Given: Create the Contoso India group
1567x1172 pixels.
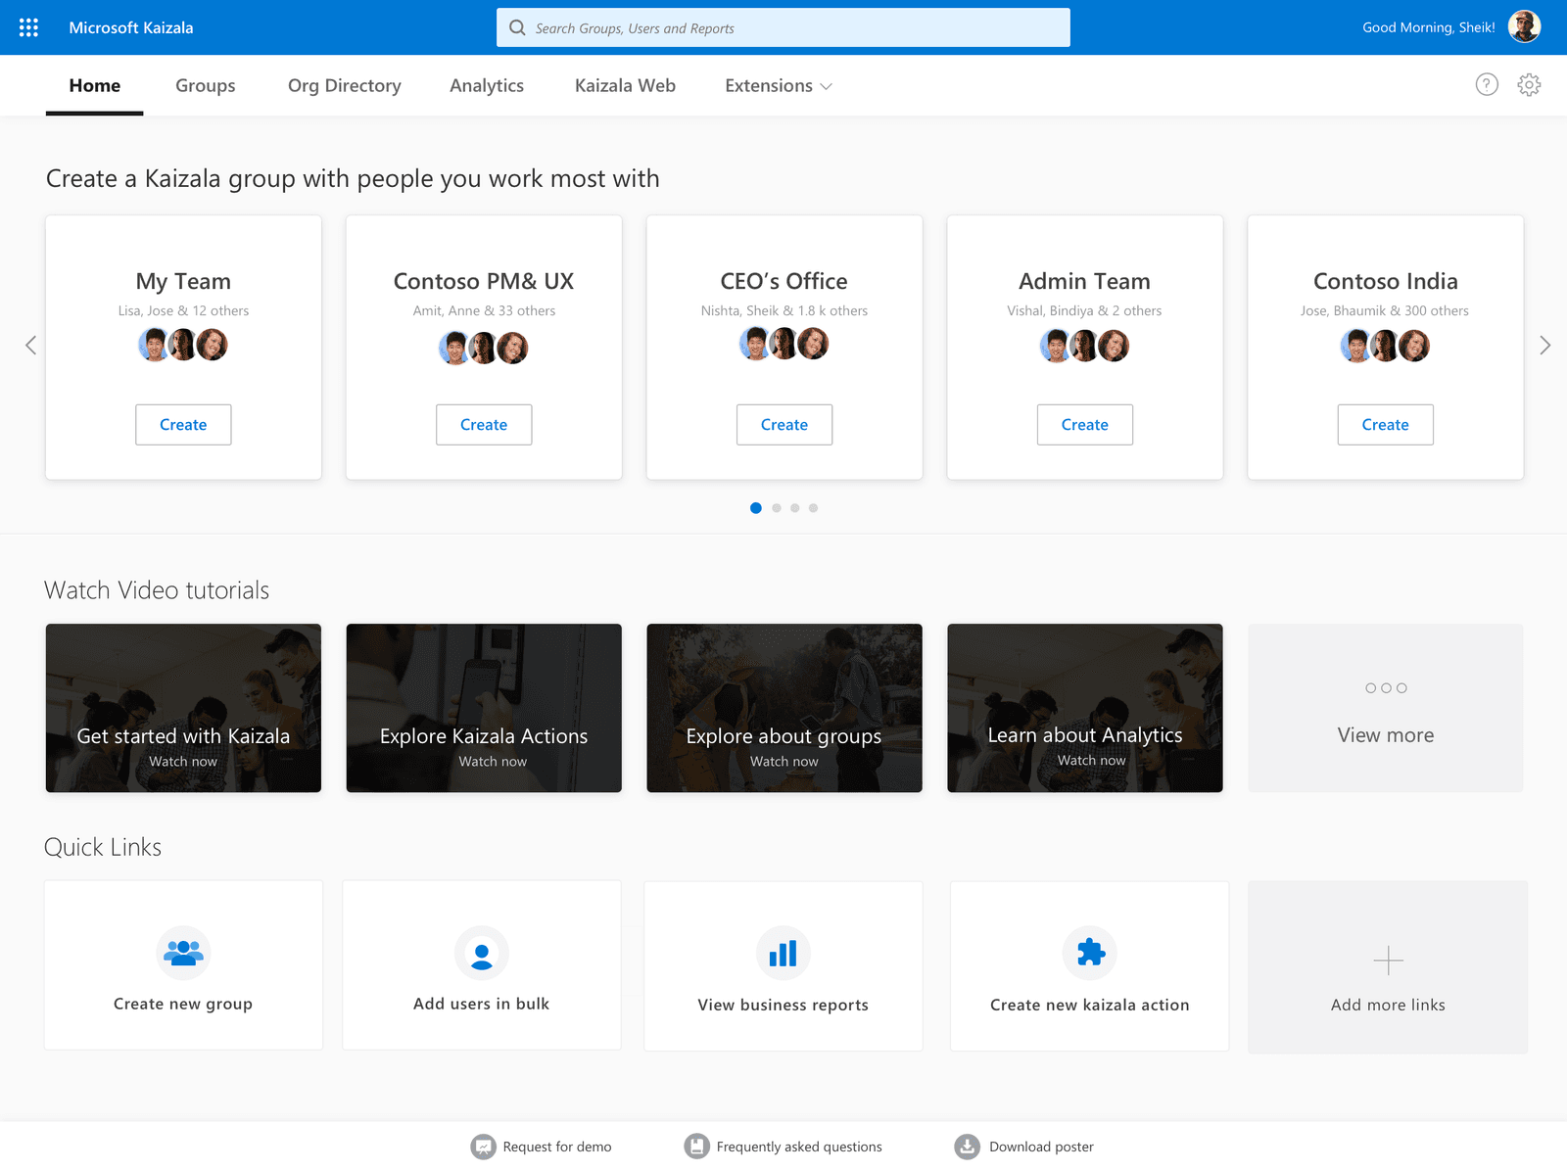Looking at the screenshot, I should click(x=1386, y=425).
